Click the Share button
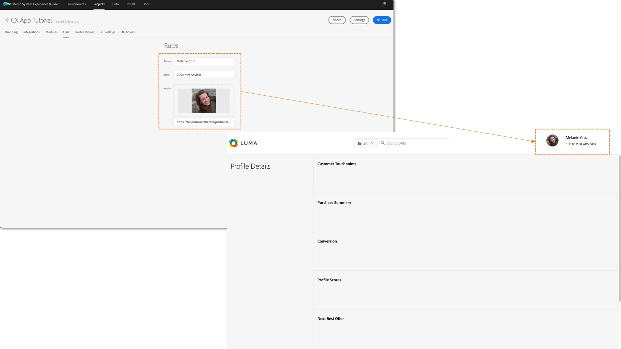The height and width of the screenshot is (349, 621). tap(337, 20)
